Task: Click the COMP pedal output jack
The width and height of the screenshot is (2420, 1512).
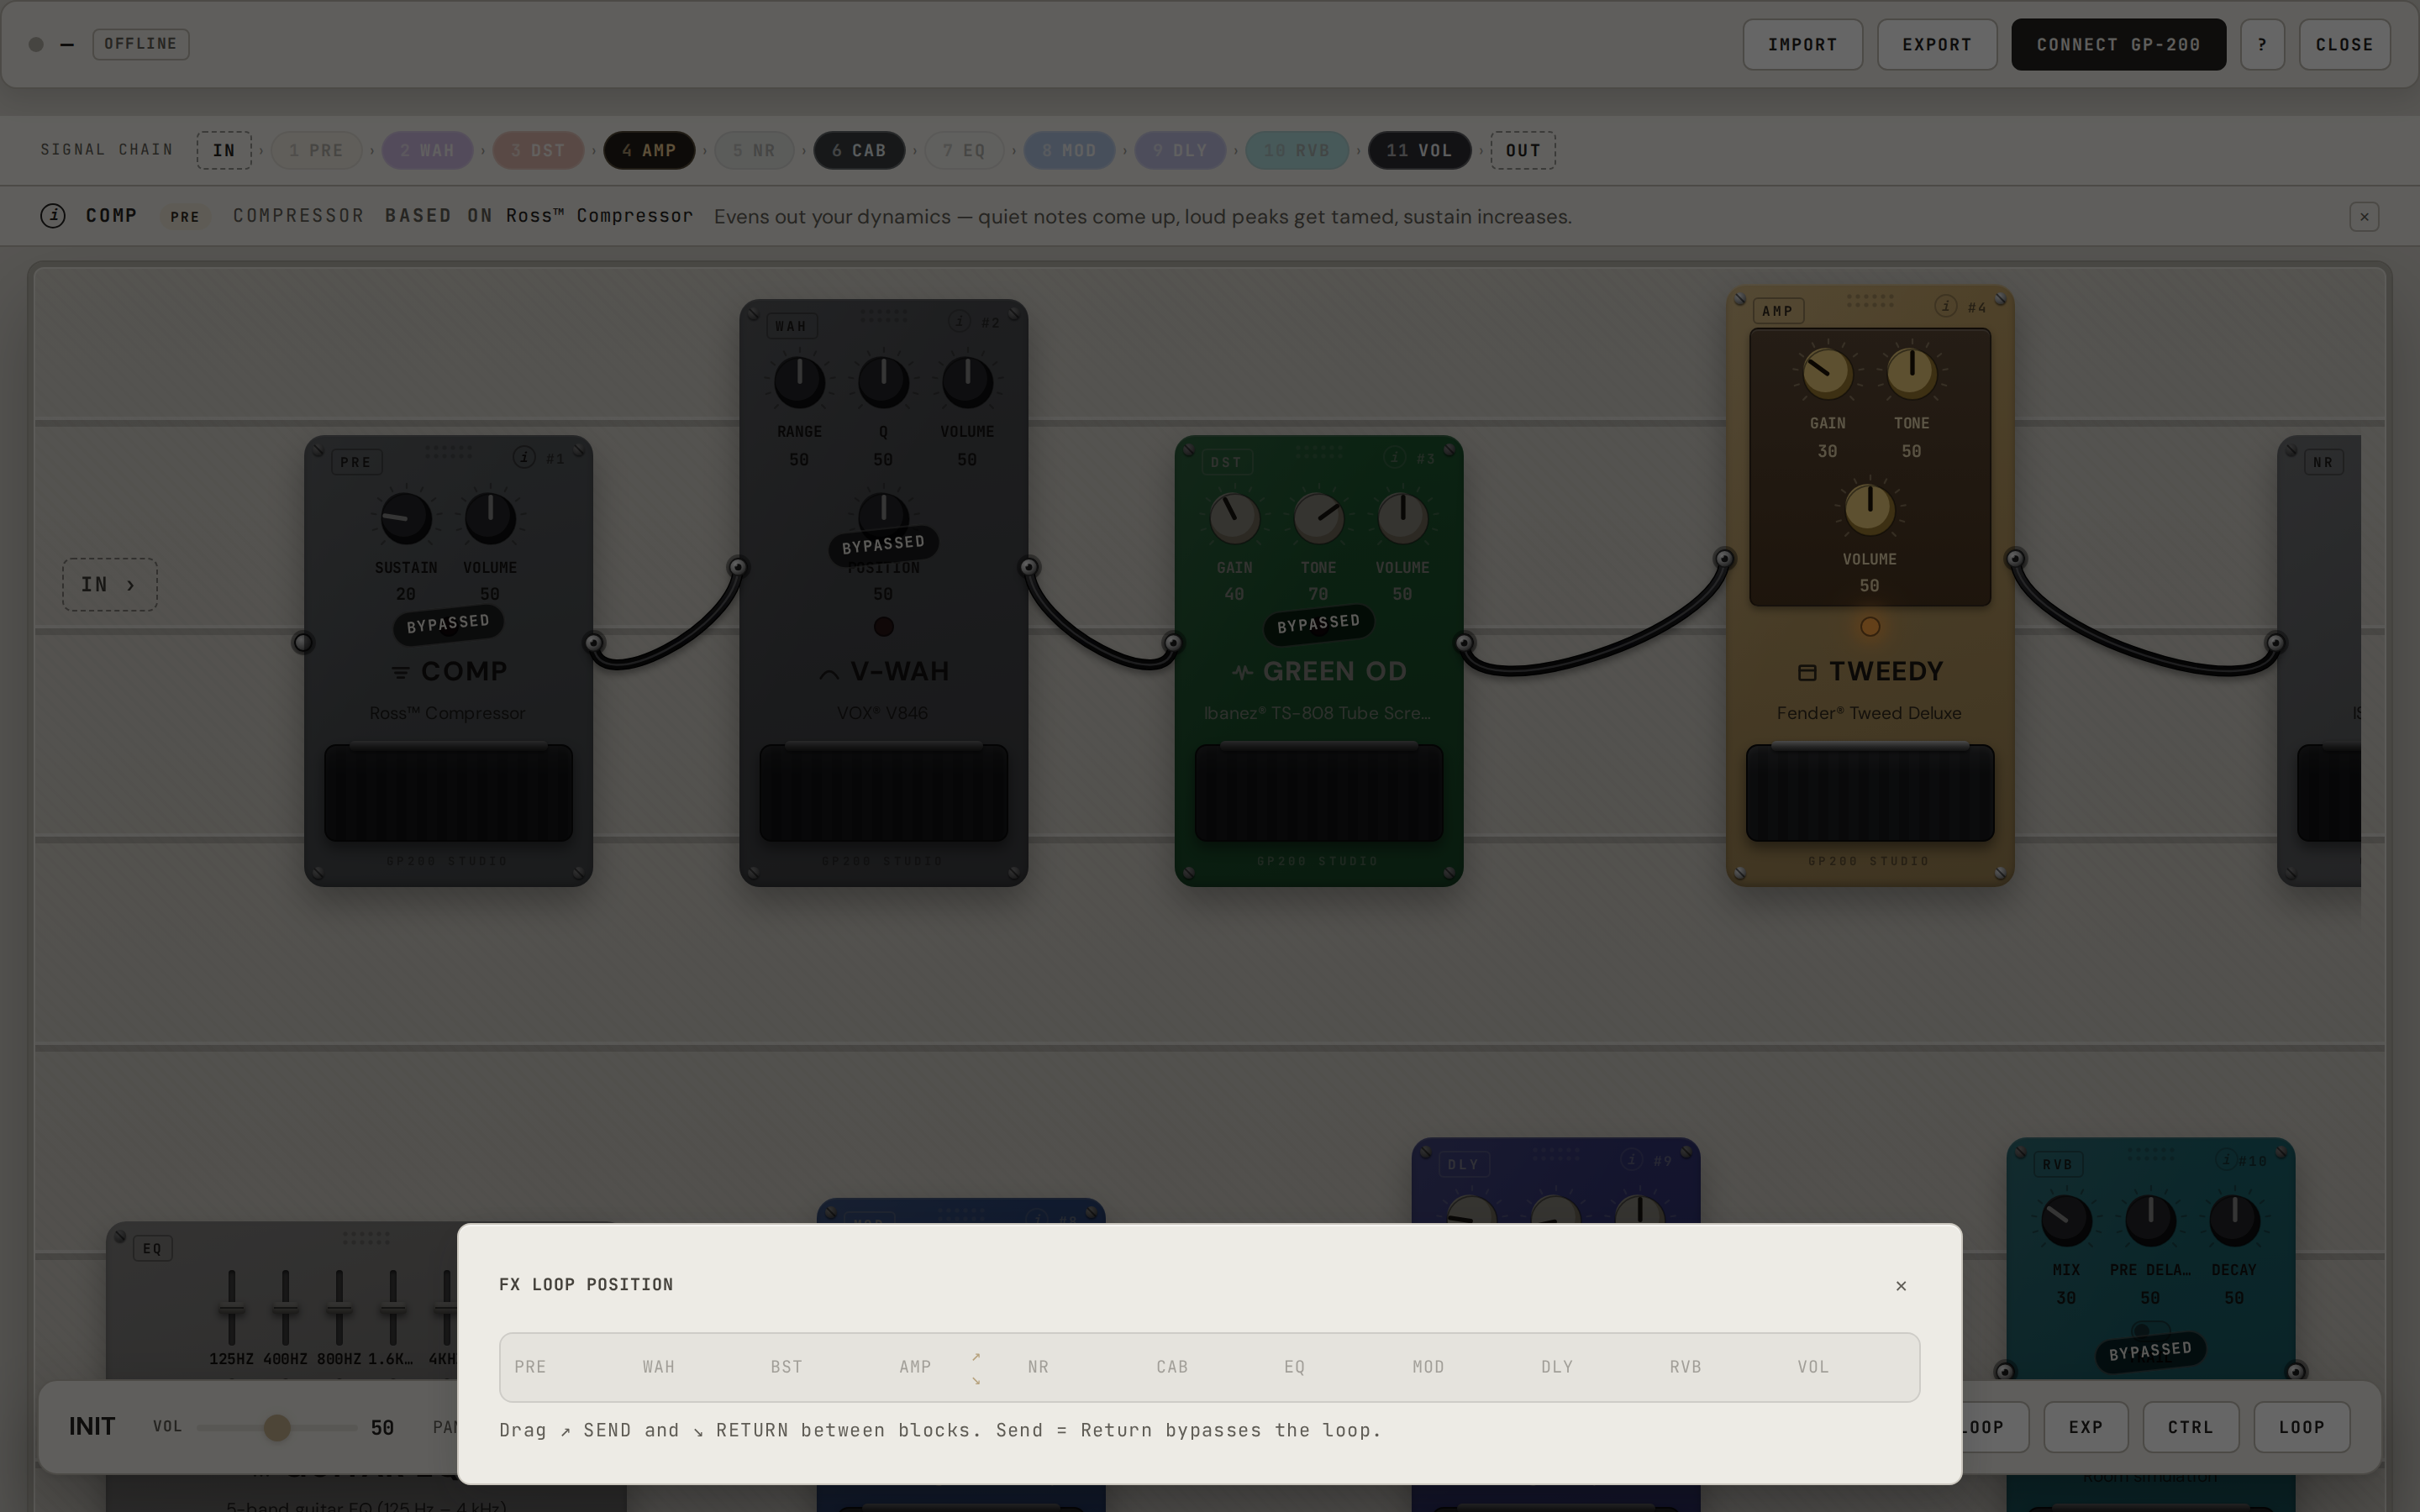Action: click(594, 642)
